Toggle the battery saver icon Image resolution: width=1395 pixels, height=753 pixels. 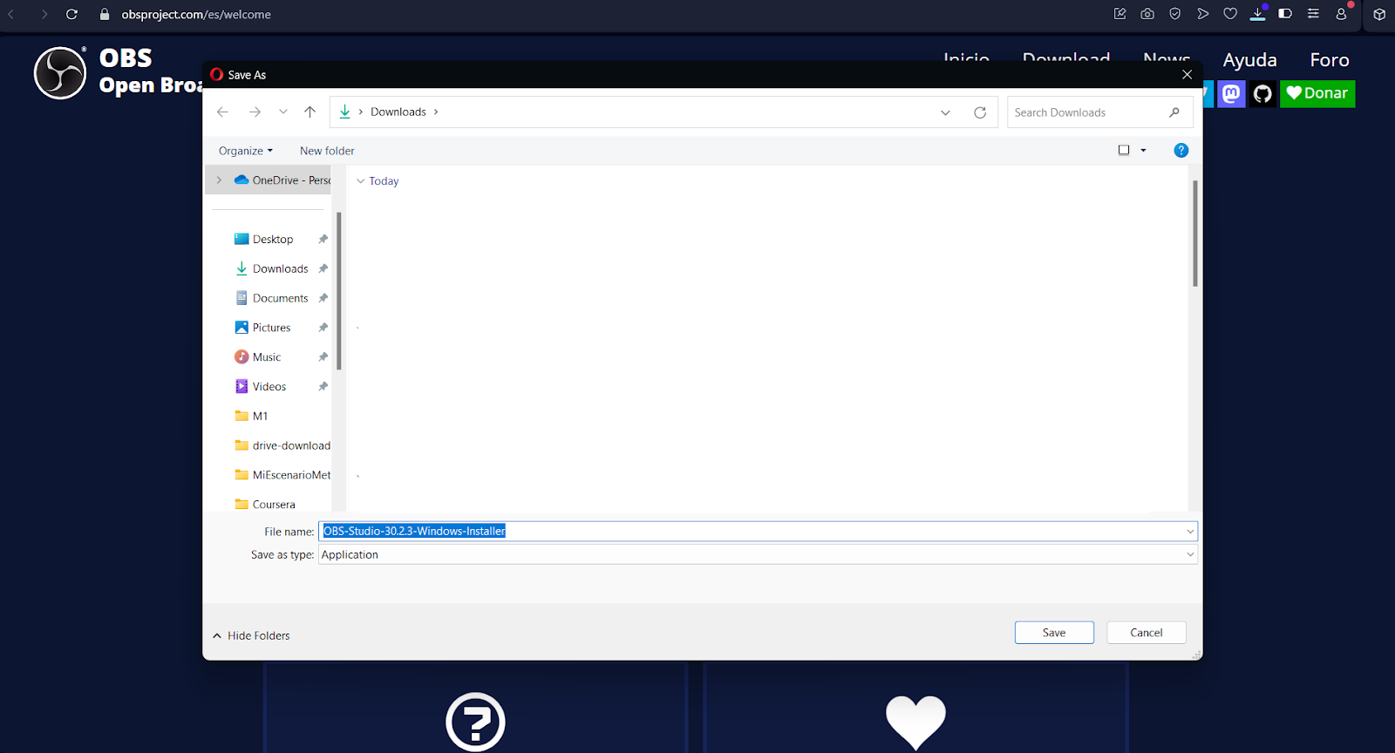tap(1285, 14)
